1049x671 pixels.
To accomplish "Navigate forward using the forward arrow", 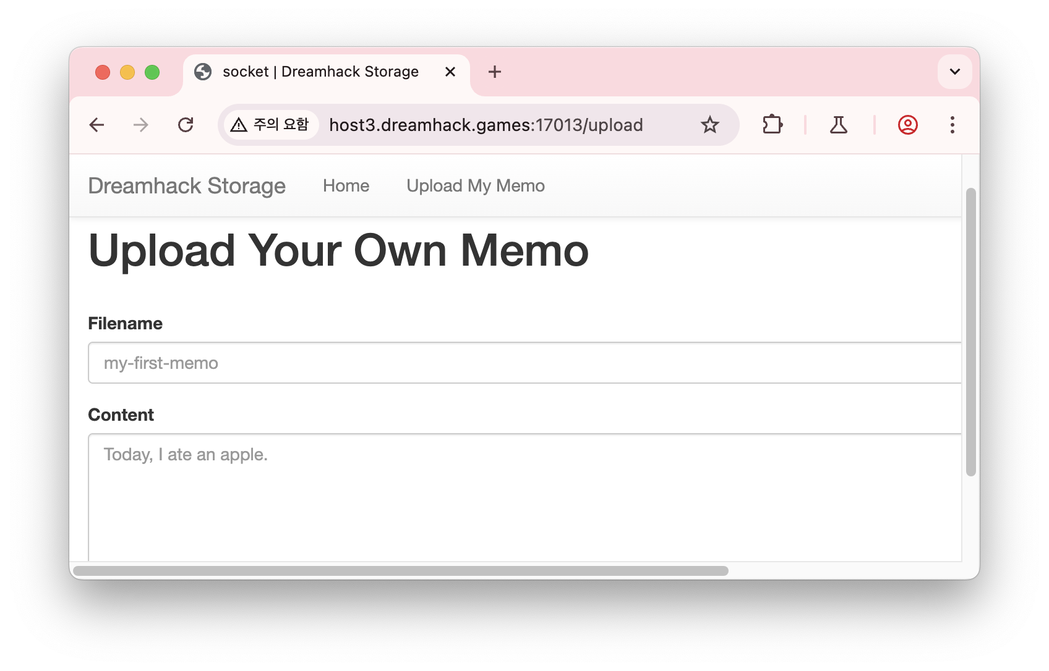I will [x=141, y=125].
